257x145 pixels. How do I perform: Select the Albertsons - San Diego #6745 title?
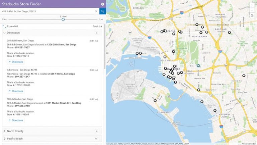22,70
